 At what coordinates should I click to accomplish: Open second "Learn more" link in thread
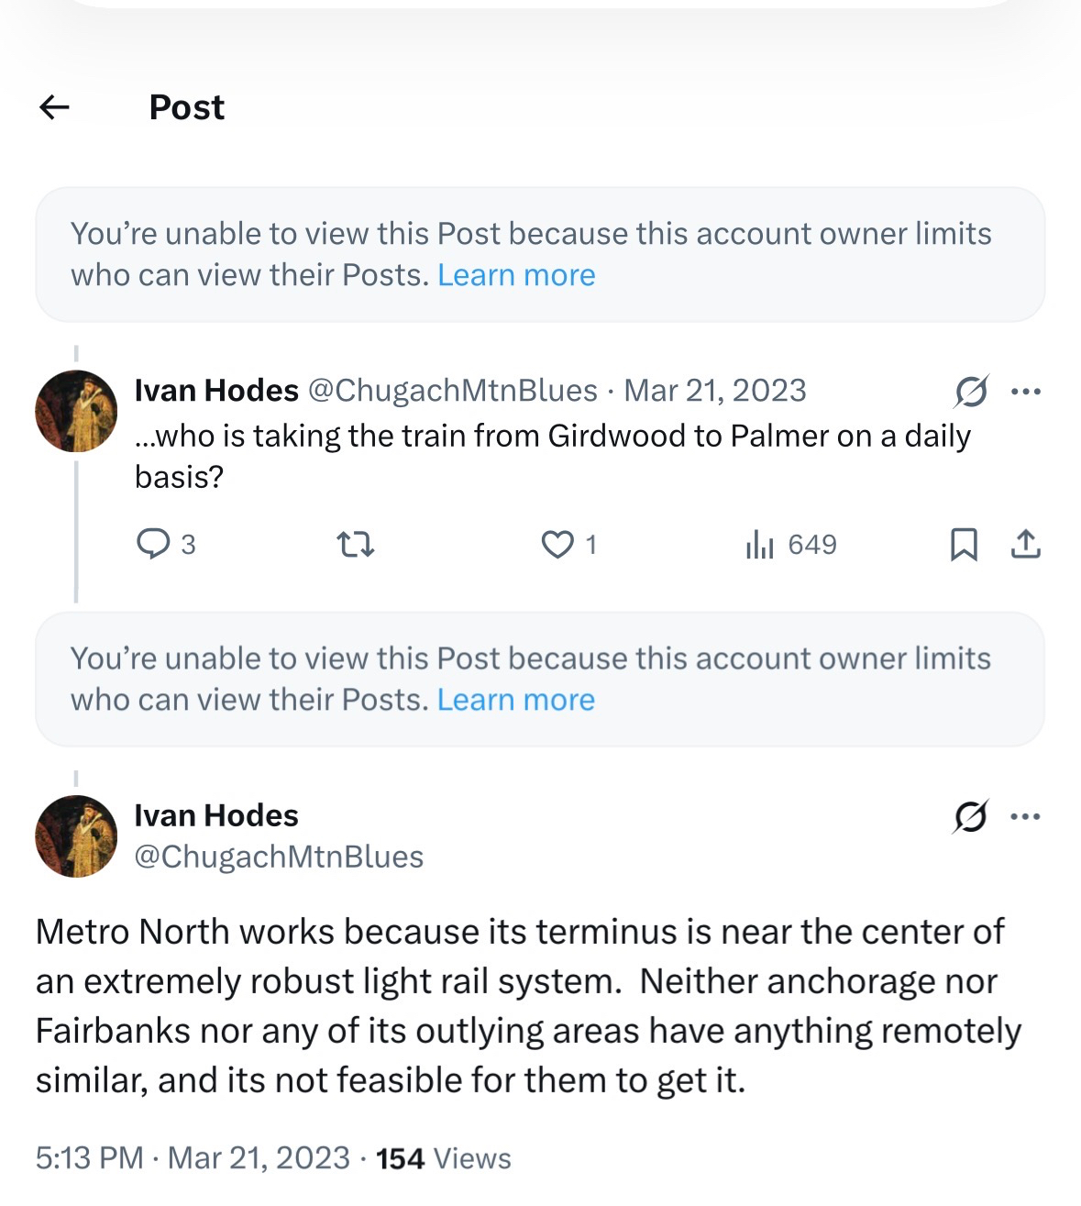(516, 700)
